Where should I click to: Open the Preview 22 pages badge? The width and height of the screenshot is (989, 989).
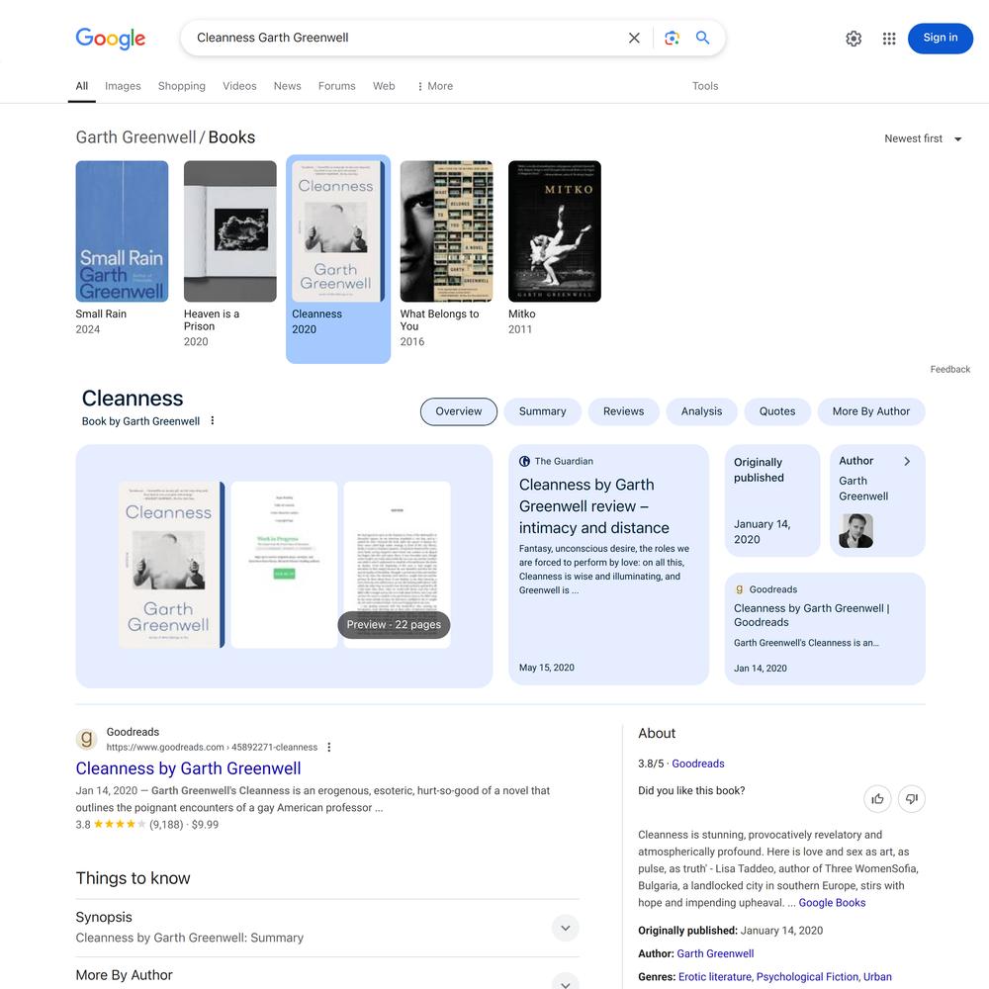(x=394, y=624)
